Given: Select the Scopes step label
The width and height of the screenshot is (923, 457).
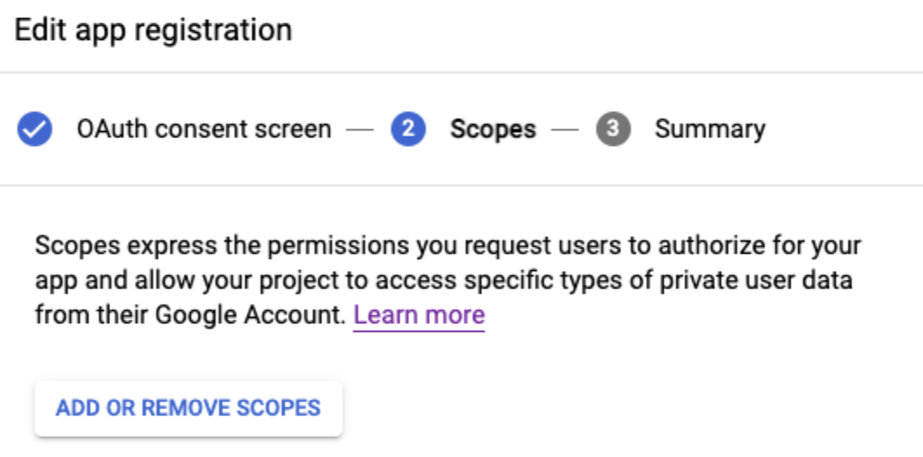Looking at the screenshot, I should pyautogui.click(x=494, y=129).
